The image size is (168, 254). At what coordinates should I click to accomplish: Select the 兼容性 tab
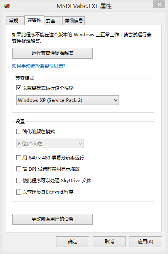coord(34,20)
